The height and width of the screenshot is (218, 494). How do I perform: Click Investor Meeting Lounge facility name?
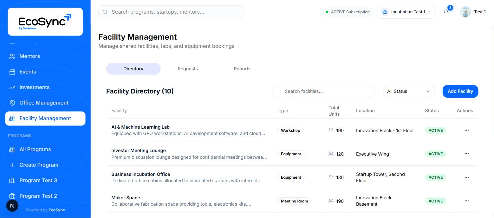pyautogui.click(x=139, y=151)
